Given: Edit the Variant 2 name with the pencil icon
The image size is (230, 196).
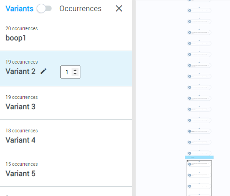Looking at the screenshot, I should pyautogui.click(x=43, y=71).
